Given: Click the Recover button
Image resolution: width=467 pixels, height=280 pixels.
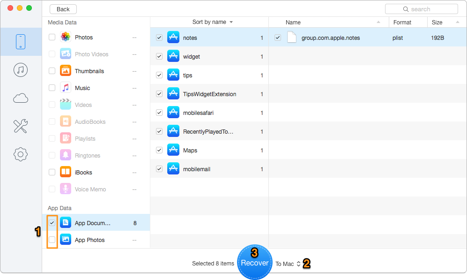Looking at the screenshot, I should 255,262.
